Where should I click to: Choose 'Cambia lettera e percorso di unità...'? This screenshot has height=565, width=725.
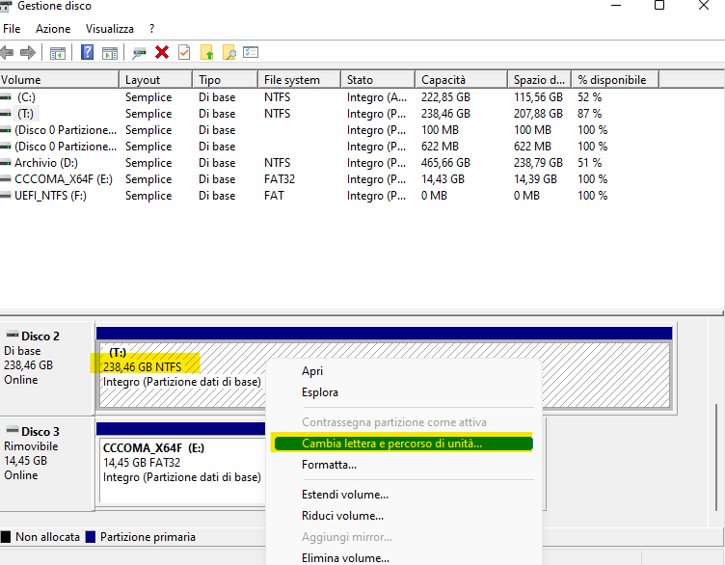tap(391, 444)
